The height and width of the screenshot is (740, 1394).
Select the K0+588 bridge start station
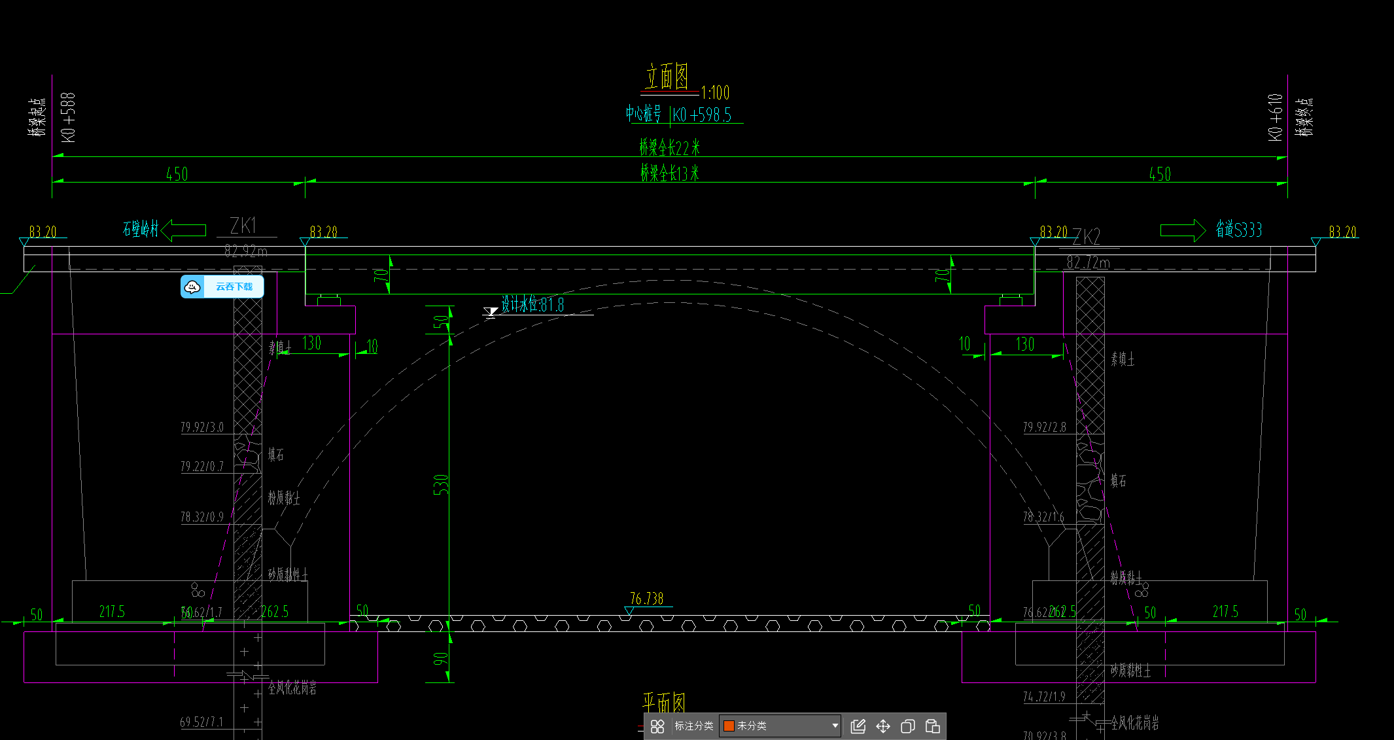69,117
